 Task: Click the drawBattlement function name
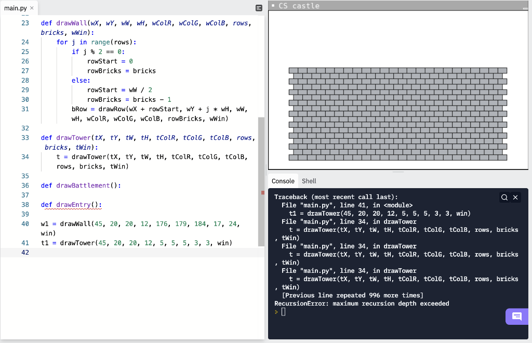pos(83,186)
